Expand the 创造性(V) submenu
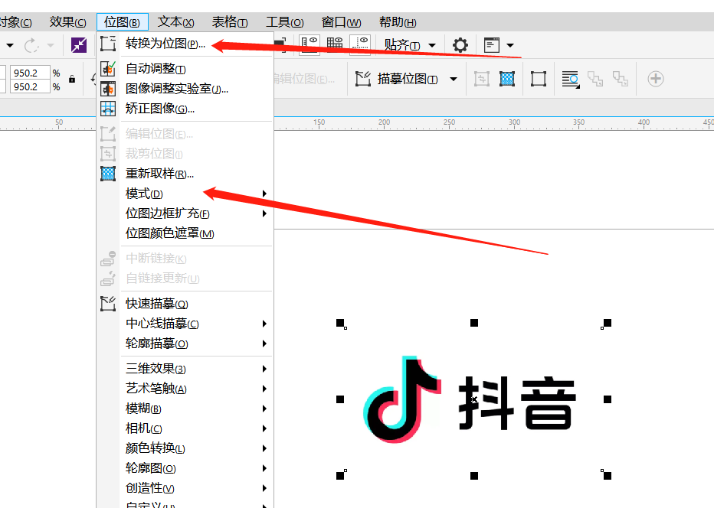Image resolution: width=714 pixels, height=508 pixels. (x=185, y=488)
